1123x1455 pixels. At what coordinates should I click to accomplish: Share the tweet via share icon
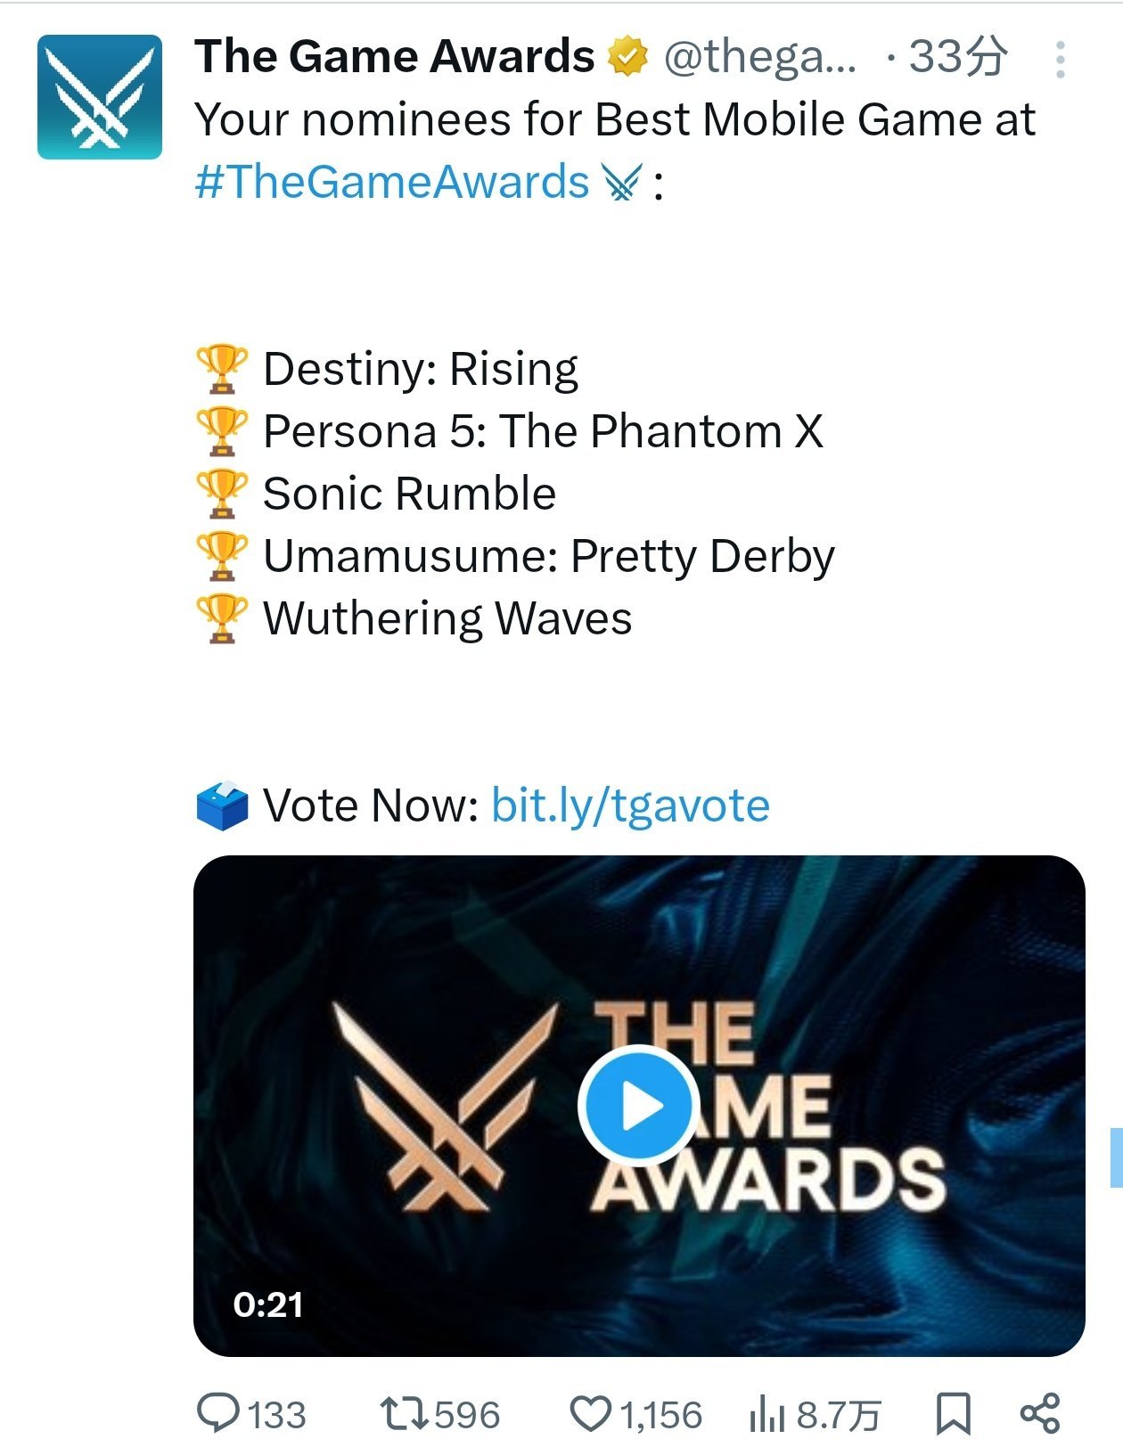1039,1413
